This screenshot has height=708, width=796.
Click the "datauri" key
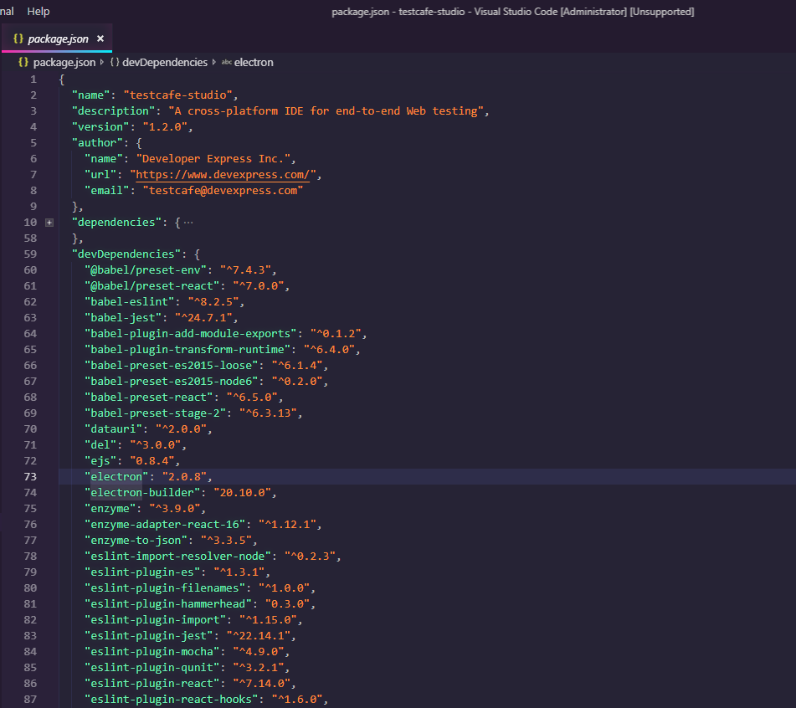tap(113, 428)
